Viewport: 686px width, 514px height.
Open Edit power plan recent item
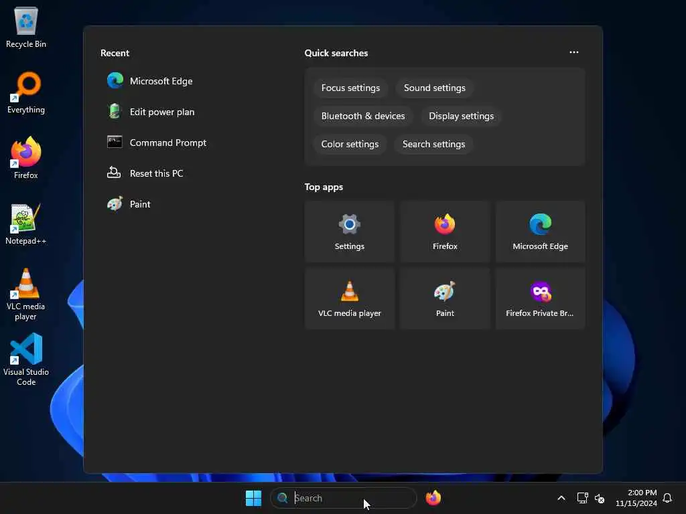coord(151,112)
